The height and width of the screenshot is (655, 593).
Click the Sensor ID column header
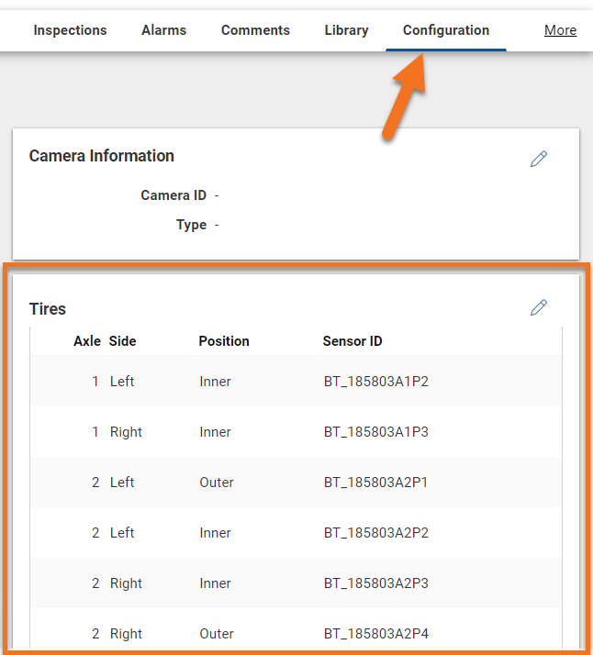(352, 341)
